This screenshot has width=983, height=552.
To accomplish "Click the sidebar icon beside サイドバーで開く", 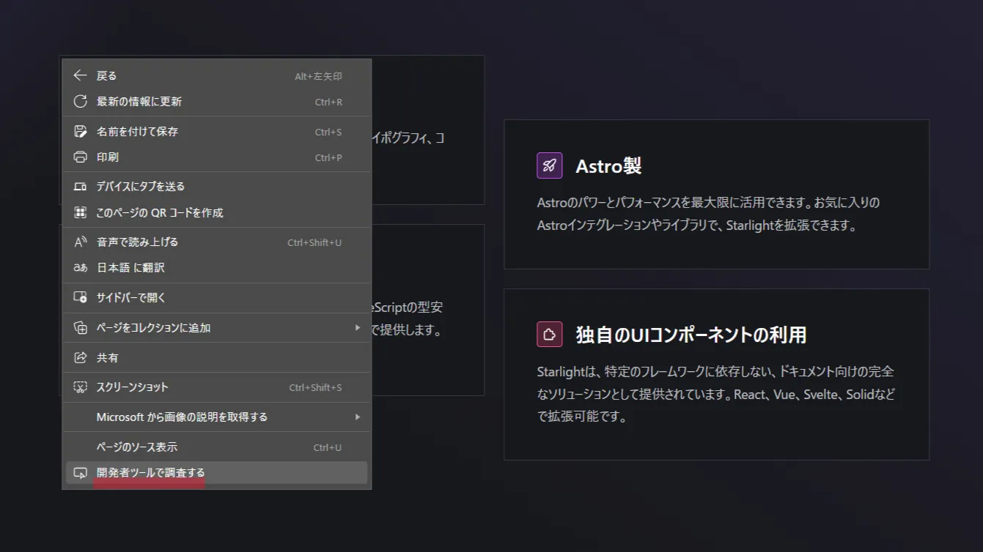I will [81, 298].
